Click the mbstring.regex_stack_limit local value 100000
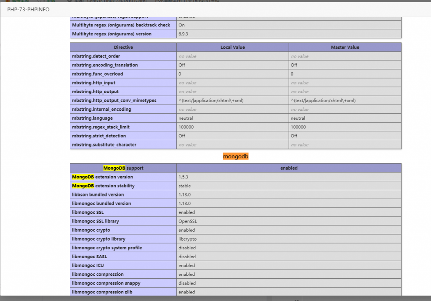This screenshot has height=301, width=431. (x=186, y=127)
